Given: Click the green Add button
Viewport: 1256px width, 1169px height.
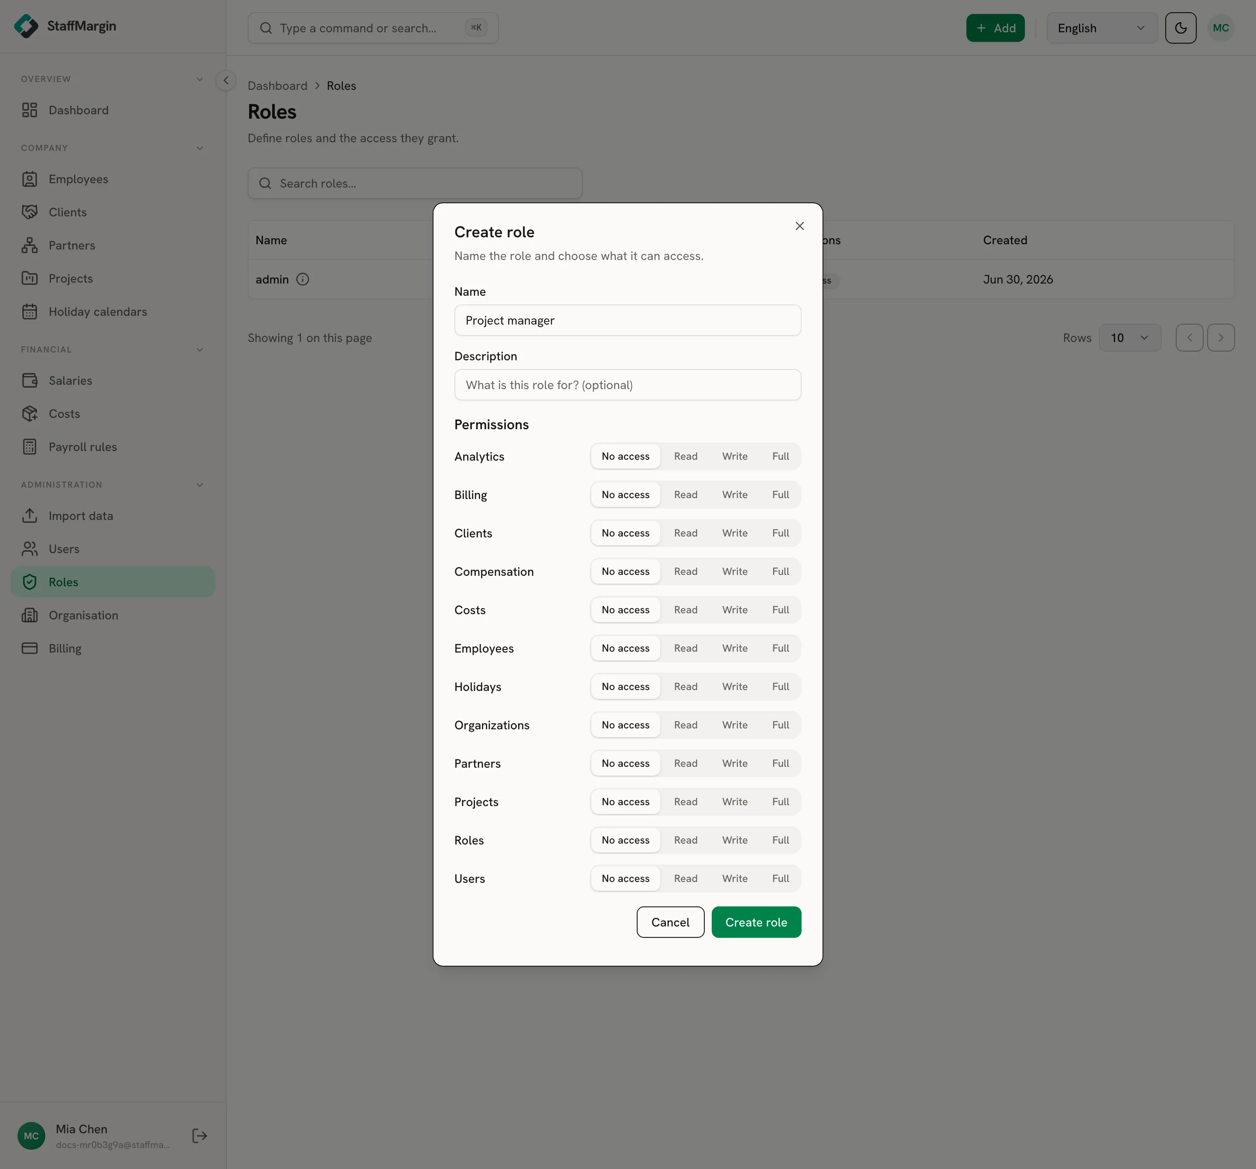Looking at the screenshot, I should (x=995, y=28).
